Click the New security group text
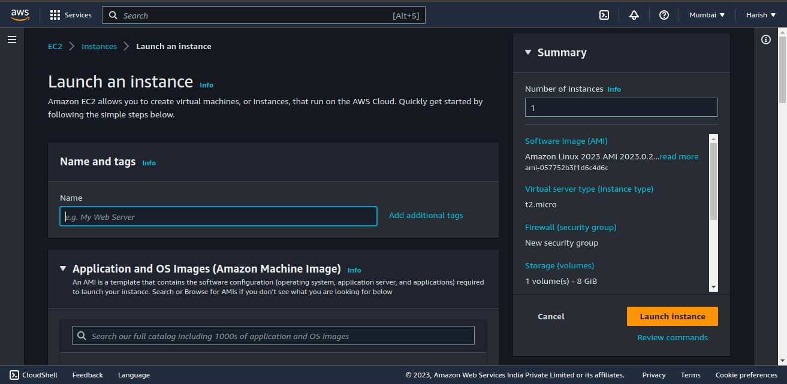 pos(562,243)
